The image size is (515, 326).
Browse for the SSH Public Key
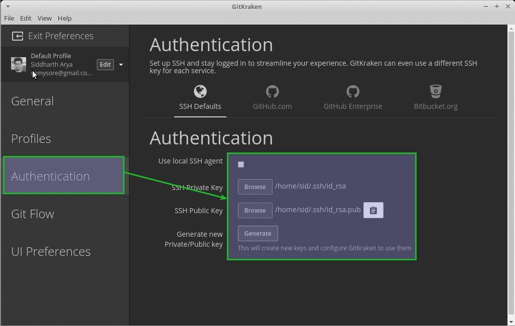pos(255,211)
